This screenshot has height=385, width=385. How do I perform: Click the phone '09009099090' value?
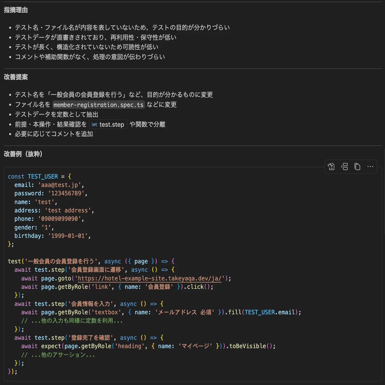59,219
